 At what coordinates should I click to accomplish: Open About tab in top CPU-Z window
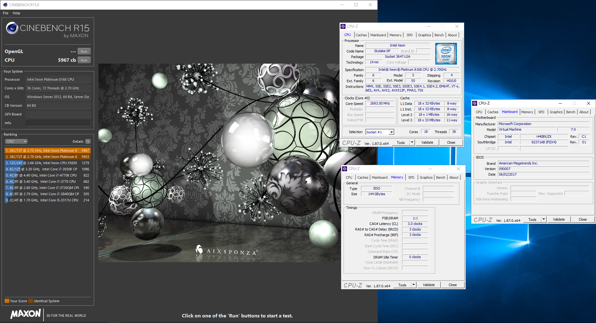[x=452, y=35]
